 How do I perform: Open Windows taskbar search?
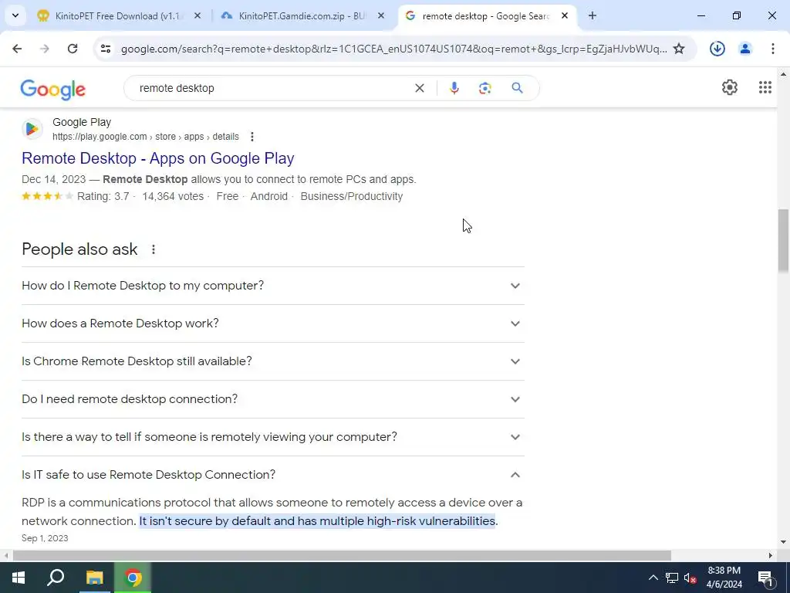pos(56,578)
